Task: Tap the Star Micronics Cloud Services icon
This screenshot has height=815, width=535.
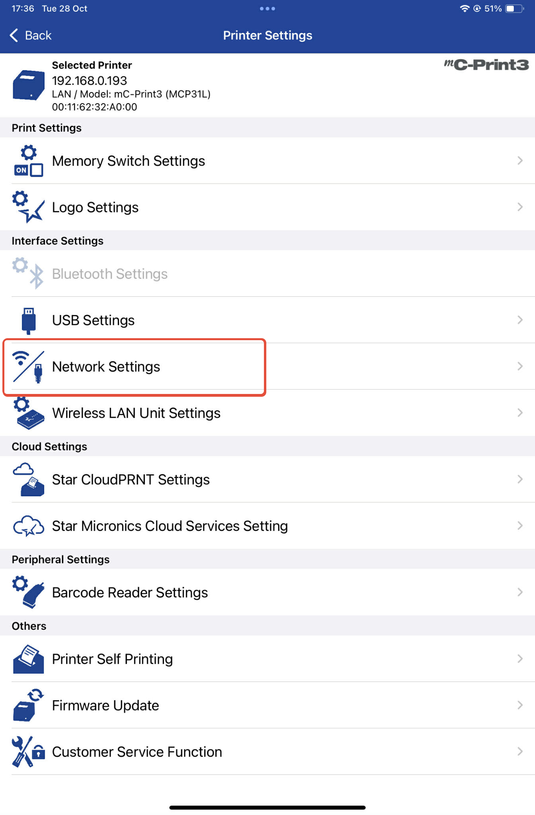Action: pyautogui.click(x=28, y=526)
